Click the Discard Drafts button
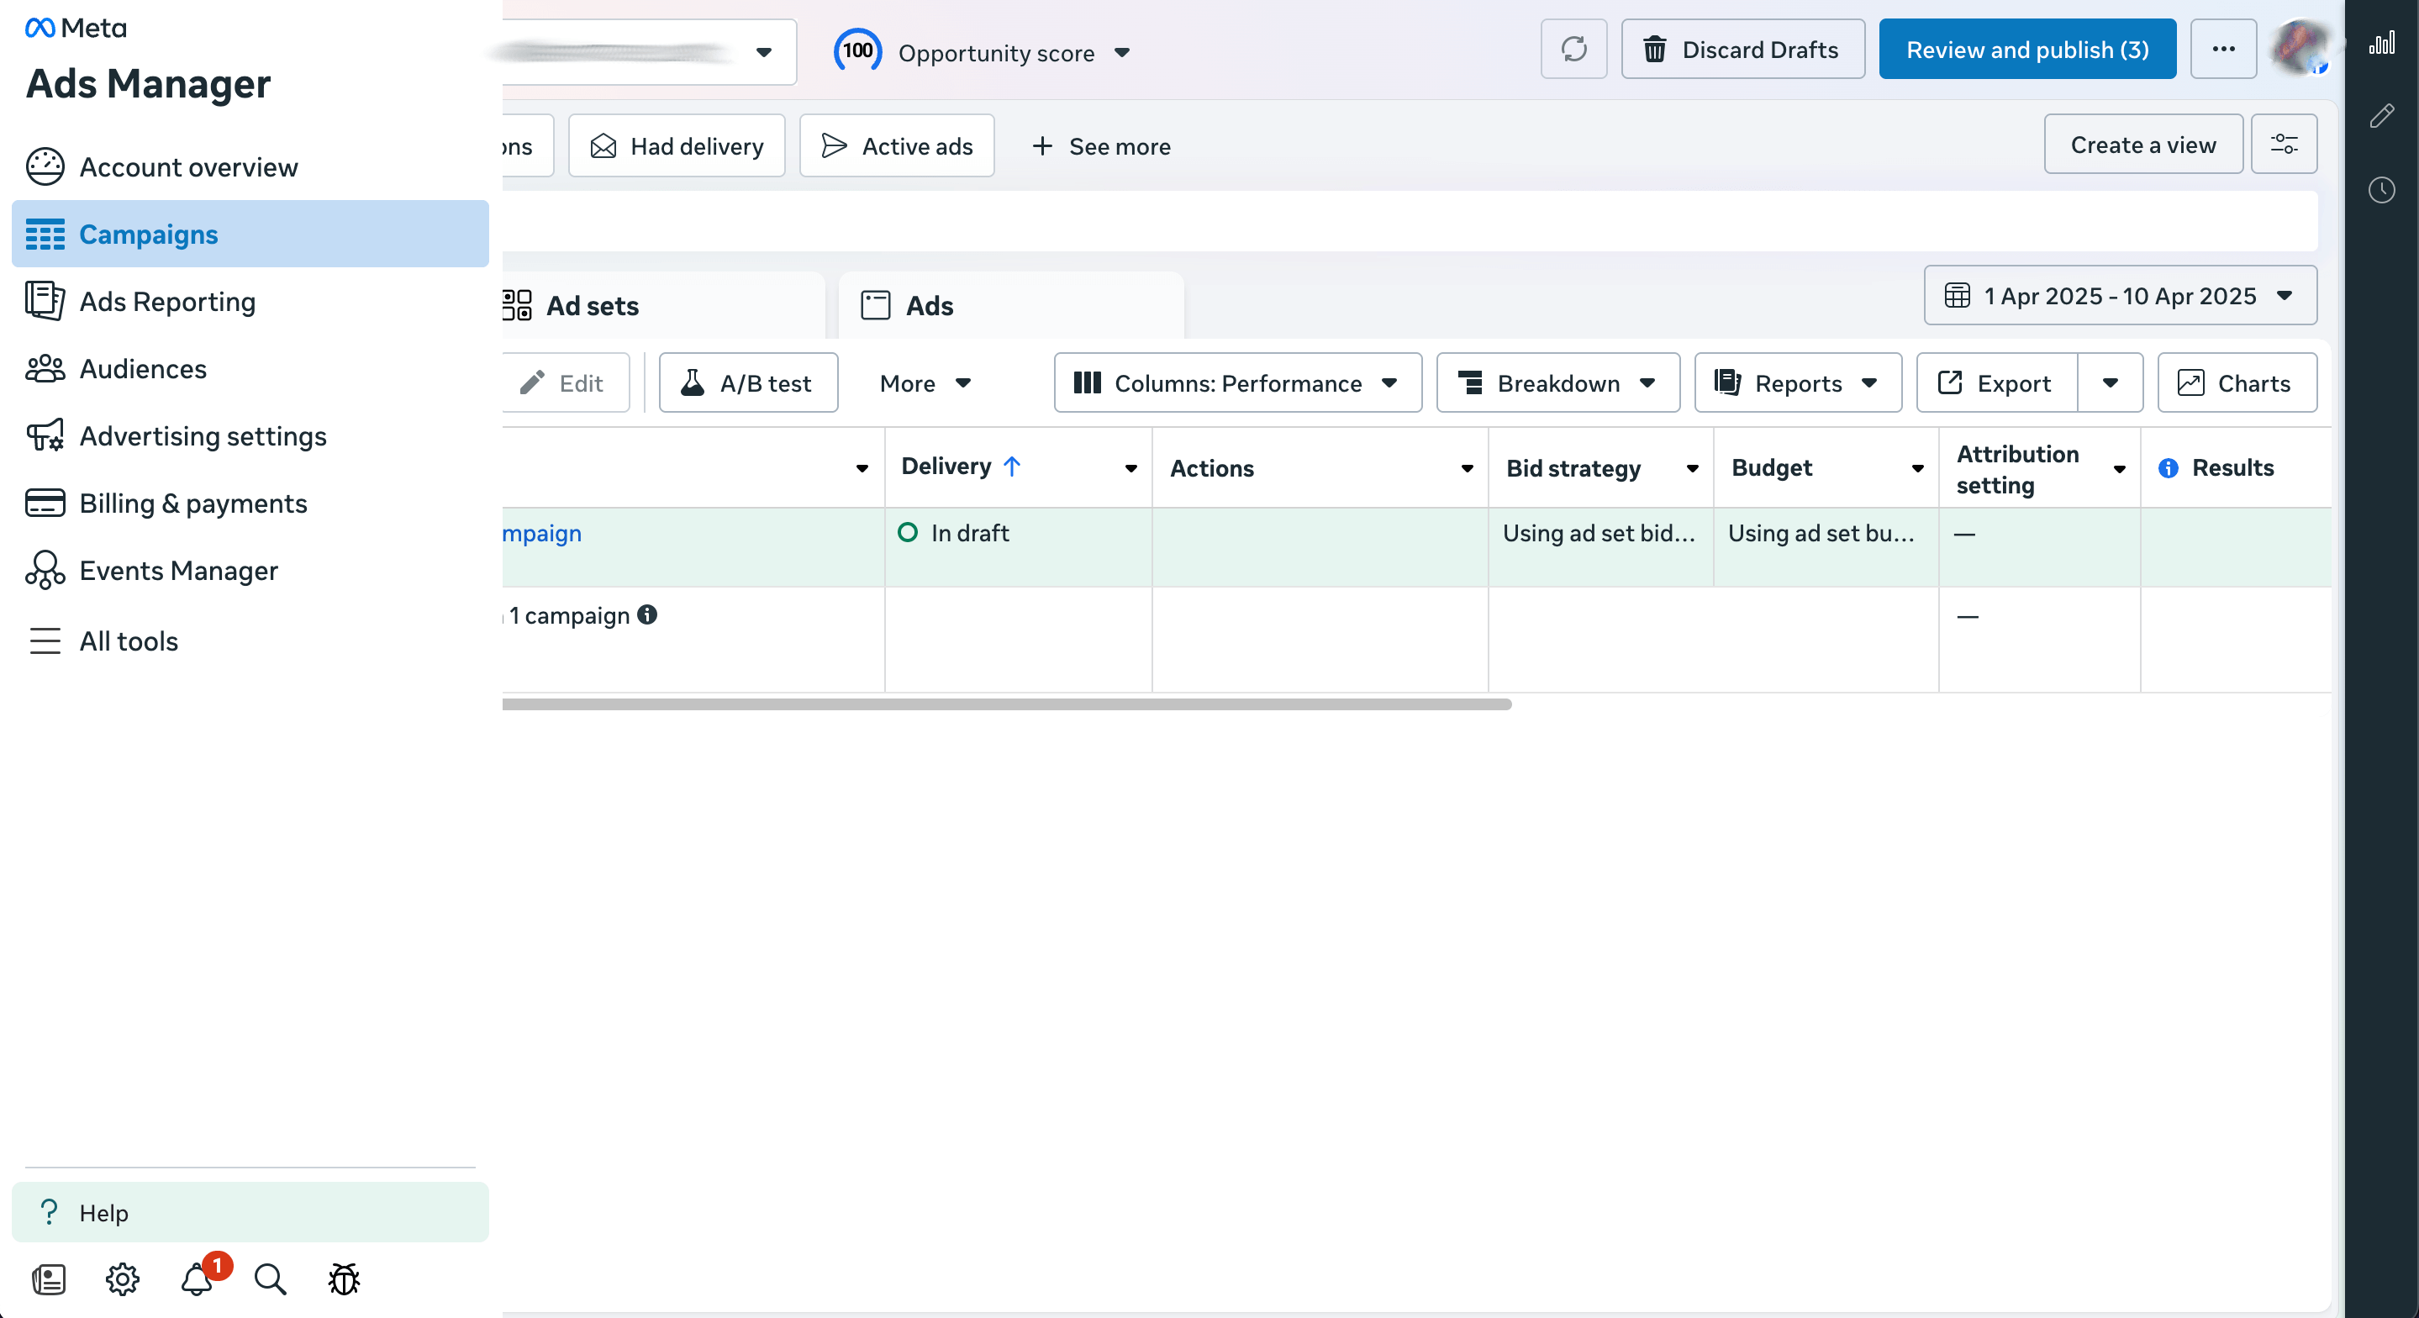This screenshot has height=1318, width=2419. tap(1743, 49)
